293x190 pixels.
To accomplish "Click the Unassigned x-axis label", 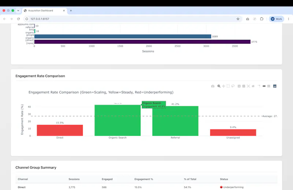I will pos(233,138).
